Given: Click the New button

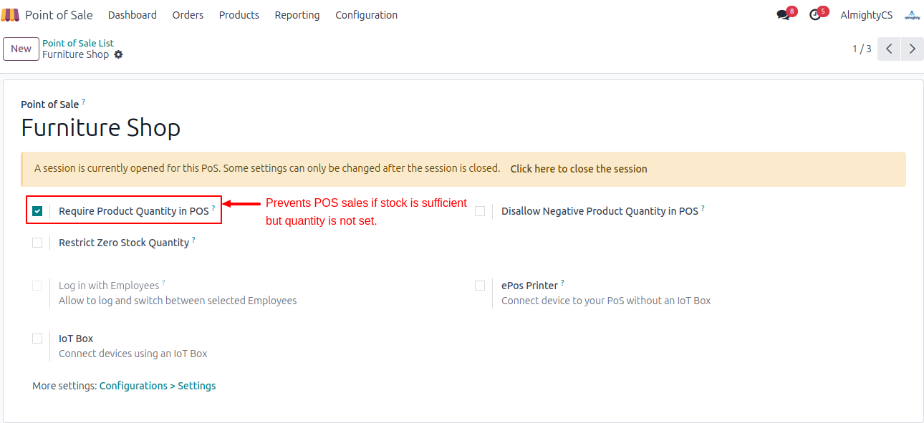Looking at the screenshot, I should pyautogui.click(x=21, y=49).
